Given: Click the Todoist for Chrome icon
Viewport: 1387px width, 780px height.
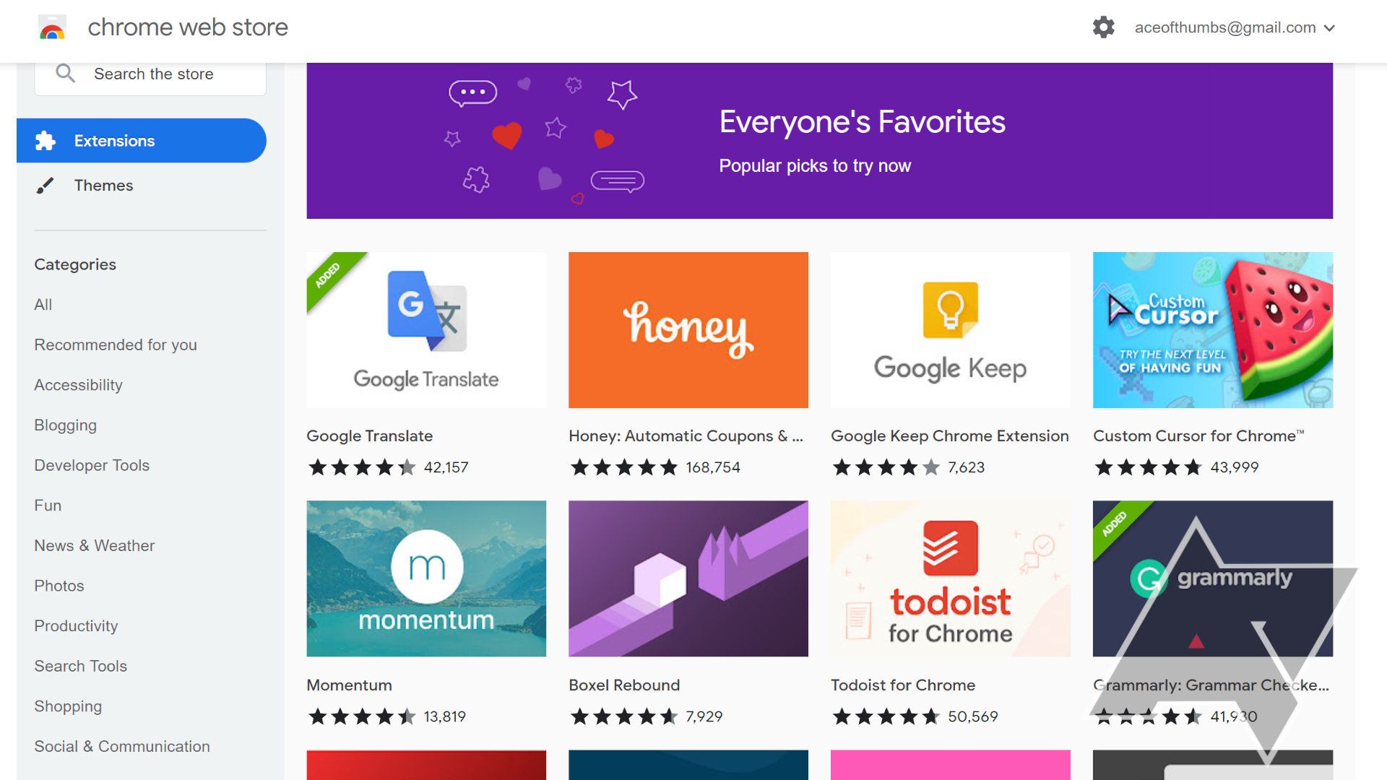Looking at the screenshot, I should click(x=951, y=578).
